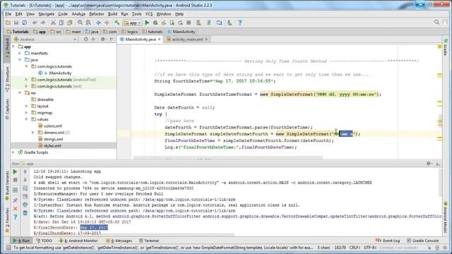Click the Open folder toolbar icon
Viewport: 452px width, 254px height.
tap(8, 23)
